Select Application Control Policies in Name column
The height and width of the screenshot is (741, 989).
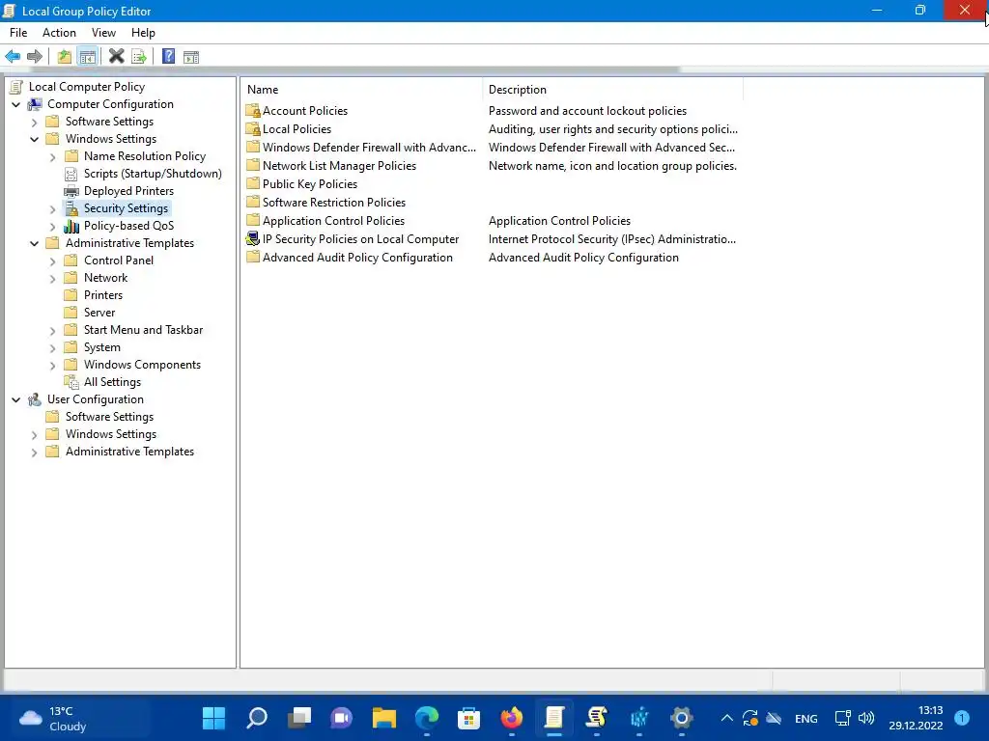tap(333, 221)
